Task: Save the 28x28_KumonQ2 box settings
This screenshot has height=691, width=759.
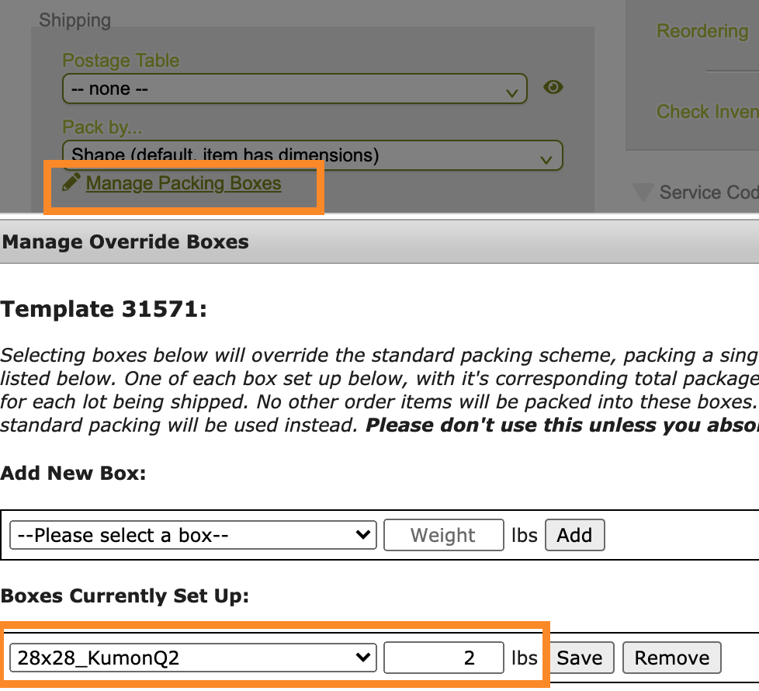Action: [x=580, y=658]
